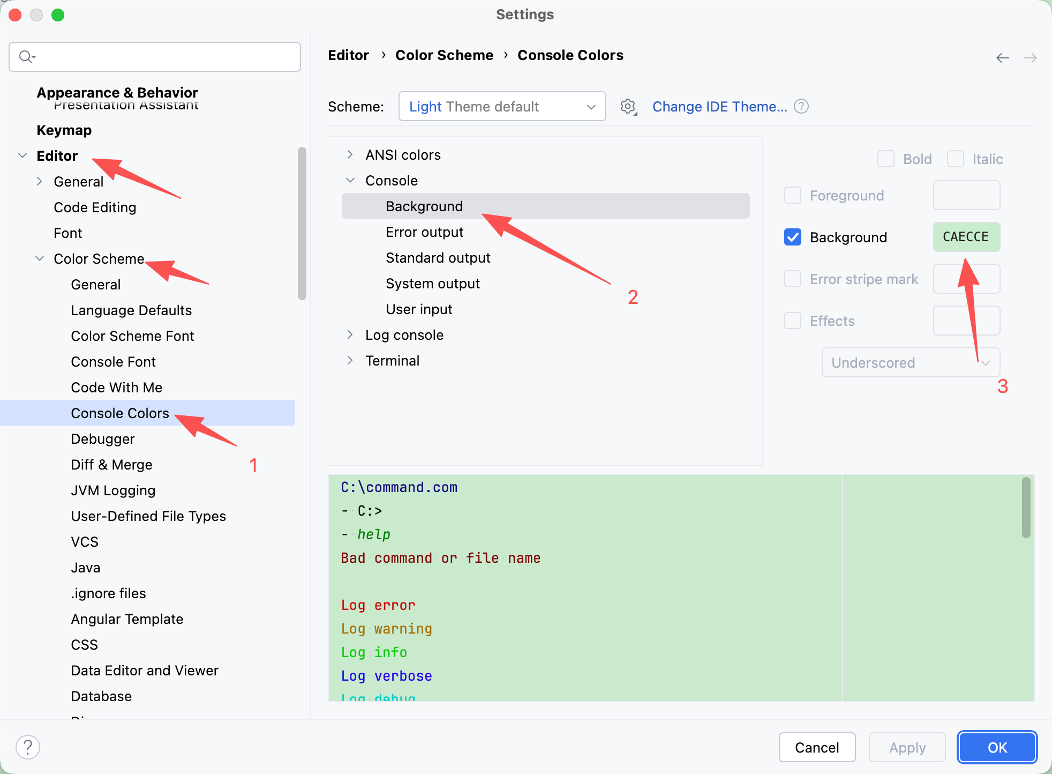Open help via bottom-left question mark button
Viewport: 1052px width, 774px height.
pyautogui.click(x=28, y=747)
